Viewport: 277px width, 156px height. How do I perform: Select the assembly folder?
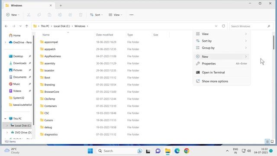(x=48, y=63)
